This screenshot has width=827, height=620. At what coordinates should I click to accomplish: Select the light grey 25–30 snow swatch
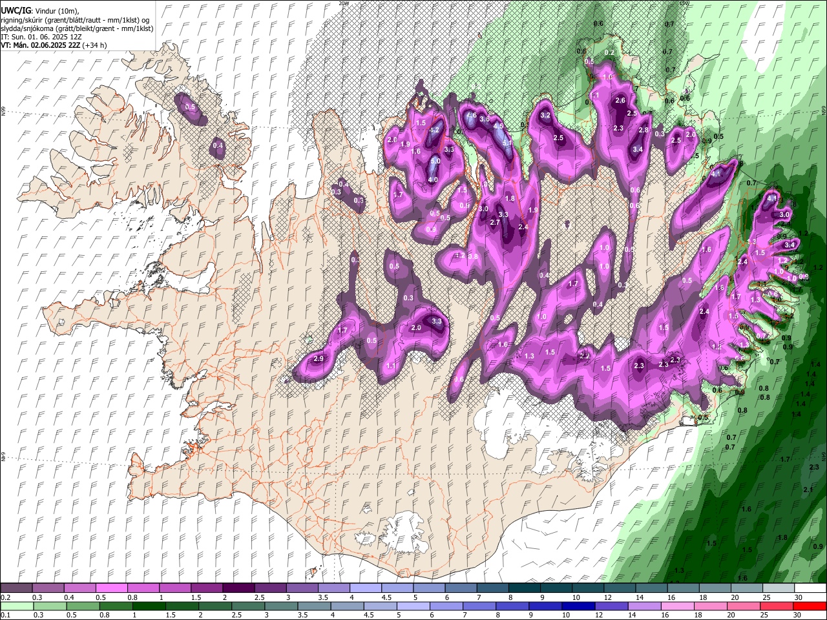coord(779,588)
